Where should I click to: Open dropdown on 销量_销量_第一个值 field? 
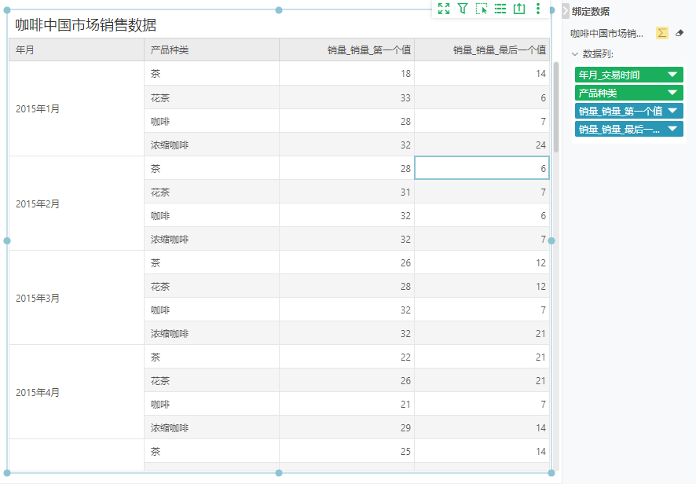pos(672,111)
